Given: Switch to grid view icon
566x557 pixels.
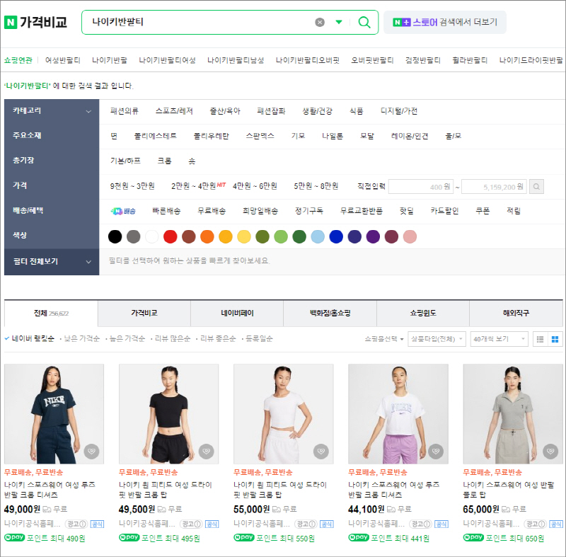Looking at the screenshot, I should point(555,339).
